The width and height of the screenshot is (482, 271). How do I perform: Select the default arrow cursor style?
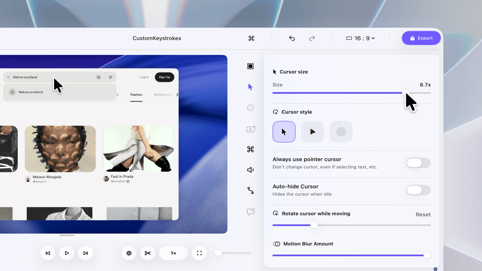pyautogui.click(x=284, y=132)
